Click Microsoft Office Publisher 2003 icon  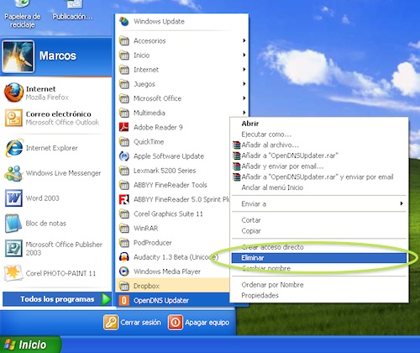click(x=13, y=248)
